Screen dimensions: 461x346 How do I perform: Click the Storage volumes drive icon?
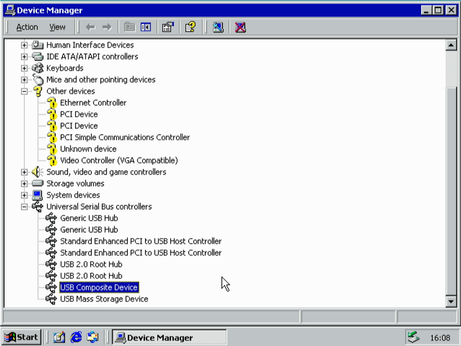click(37, 183)
